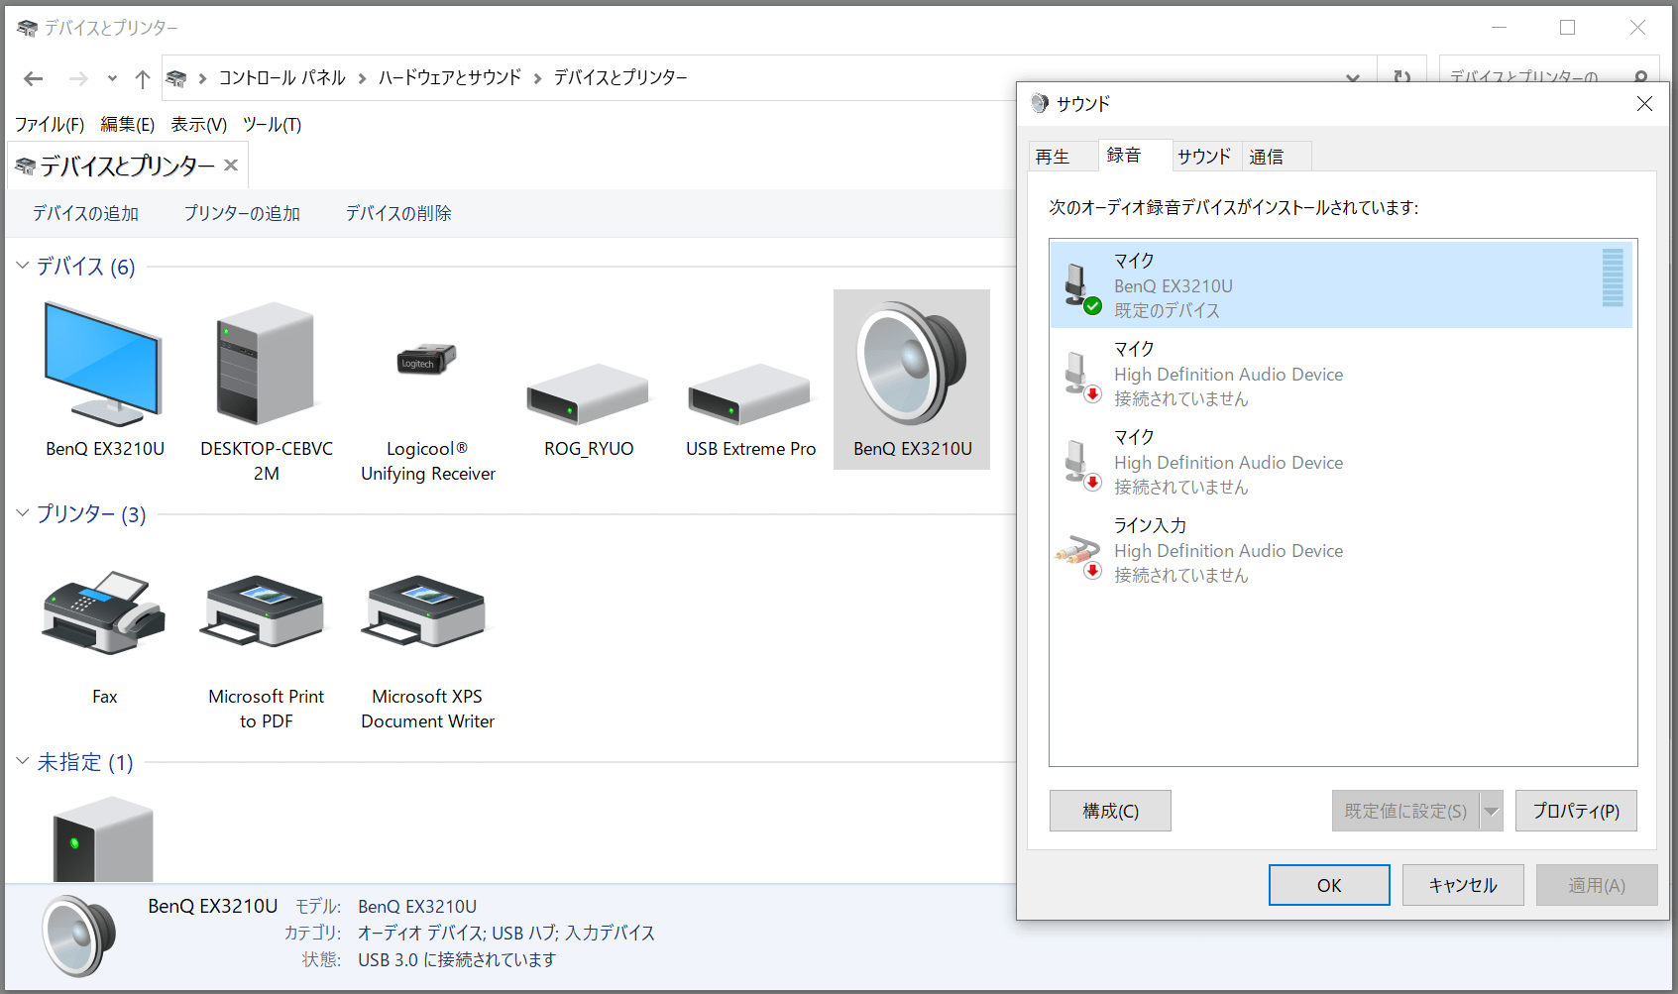Open the ファイル(F) menu
The image size is (1678, 994).
pyautogui.click(x=50, y=125)
